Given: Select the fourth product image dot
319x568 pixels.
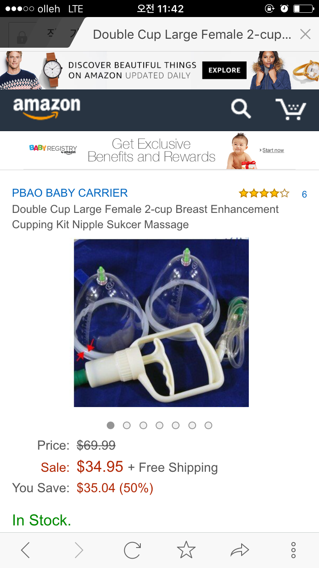Looking at the screenshot, I should tap(159, 425).
